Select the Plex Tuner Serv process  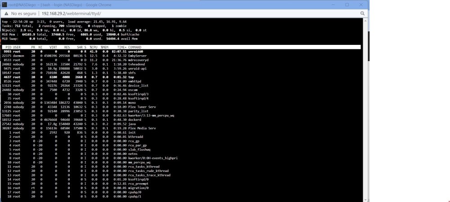pyautogui.click(x=142, y=107)
